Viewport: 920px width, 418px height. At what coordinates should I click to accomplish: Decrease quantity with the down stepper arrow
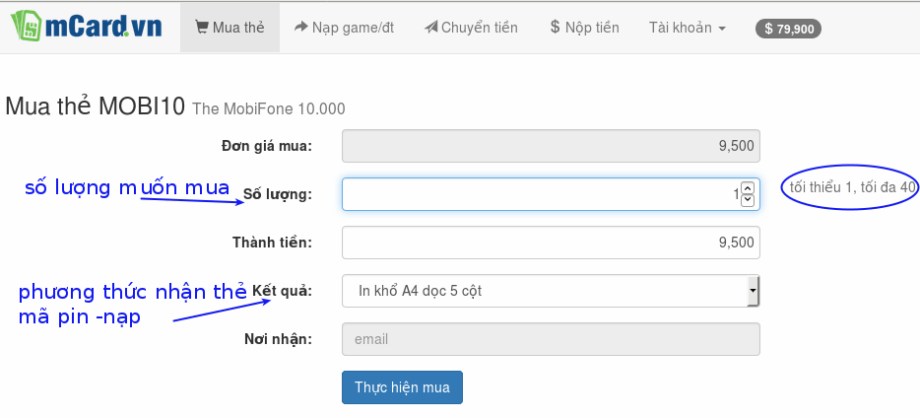pos(748,200)
